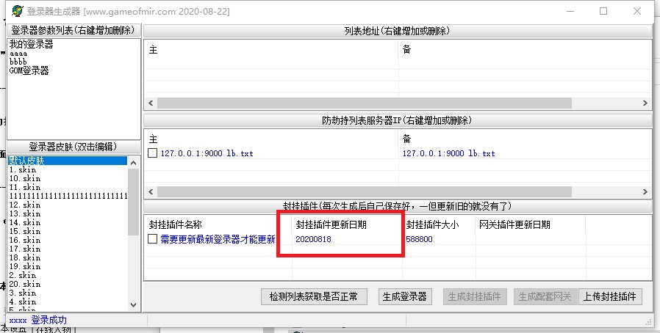Click 检测列表获取是否正常 button
Viewport: 660px width, 333px height.
(x=313, y=296)
